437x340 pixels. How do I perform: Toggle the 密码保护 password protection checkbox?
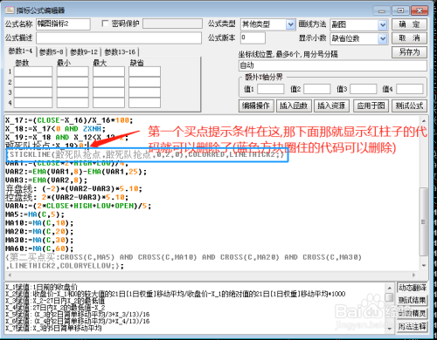tap(105, 24)
